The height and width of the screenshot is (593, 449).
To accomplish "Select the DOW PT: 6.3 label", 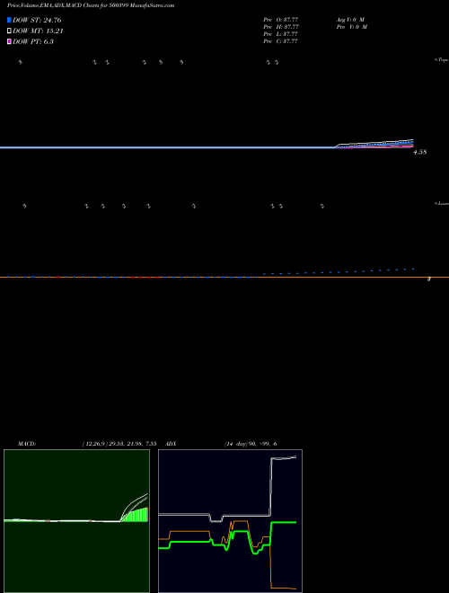I will tap(33, 41).
